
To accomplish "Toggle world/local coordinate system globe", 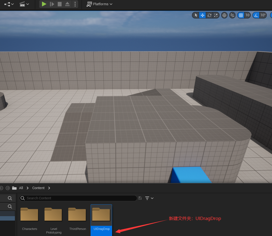I will [x=224, y=15].
